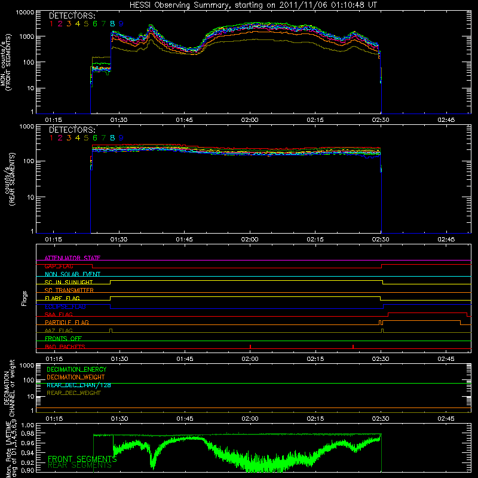Viewport: 478px width, 478px height.
Task: Select olive detector number 5 in front segments legend
Action: pyautogui.click(x=86, y=24)
